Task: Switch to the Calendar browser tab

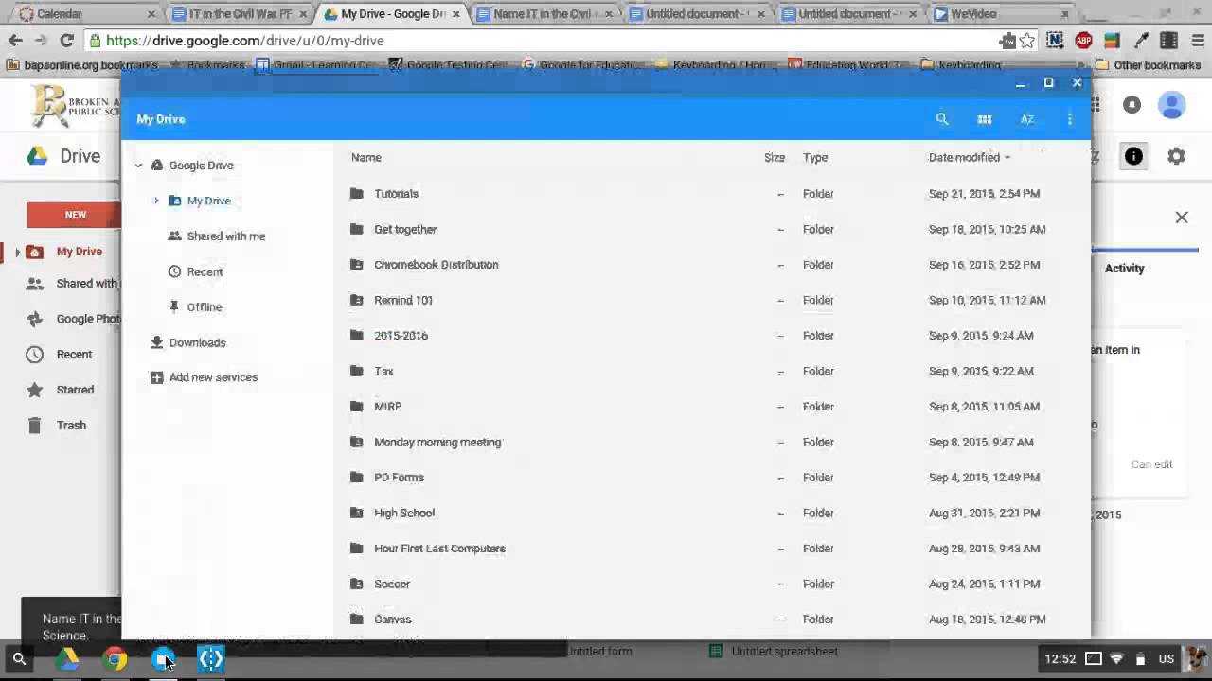Action: (x=85, y=14)
